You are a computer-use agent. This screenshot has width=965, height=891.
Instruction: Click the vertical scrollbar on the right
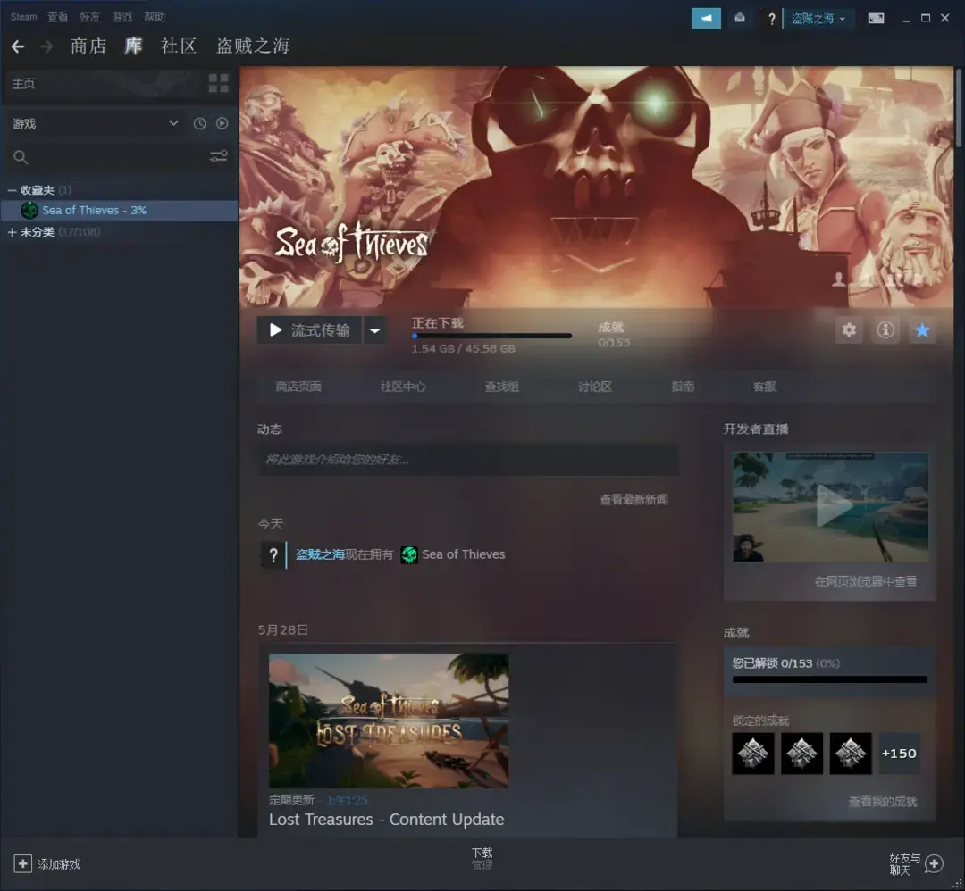pos(959,108)
